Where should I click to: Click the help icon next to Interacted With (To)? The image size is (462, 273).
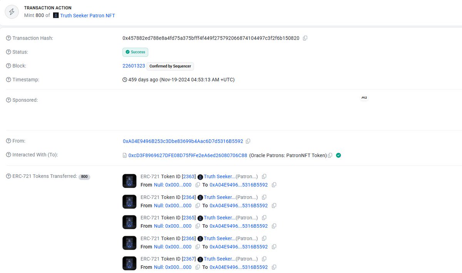[x=8, y=155]
